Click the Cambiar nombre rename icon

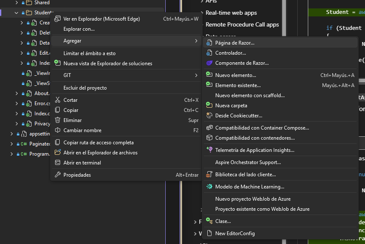pyautogui.click(x=58, y=130)
